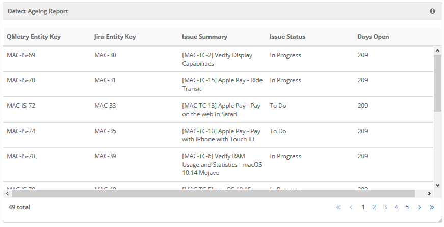Click Jira key MAC-30
Image resolution: width=444 pixels, height=227 pixels.
click(105, 55)
